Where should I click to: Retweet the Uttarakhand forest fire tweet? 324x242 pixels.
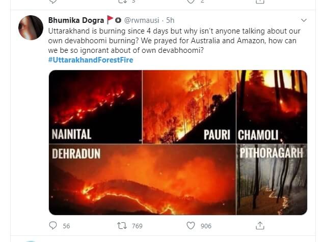pyautogui.click(x=122, y=225)
